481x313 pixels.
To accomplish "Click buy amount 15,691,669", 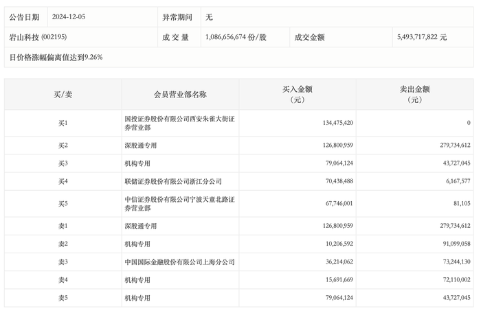I will point(339,279).
